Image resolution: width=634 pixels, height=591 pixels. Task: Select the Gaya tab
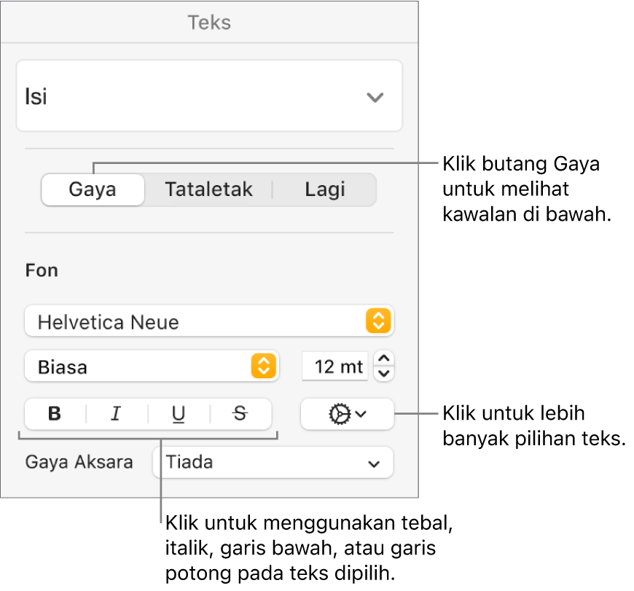point(93,189)
